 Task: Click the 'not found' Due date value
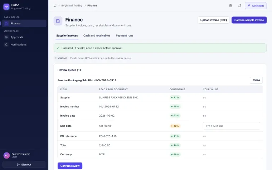click(105, 126)
